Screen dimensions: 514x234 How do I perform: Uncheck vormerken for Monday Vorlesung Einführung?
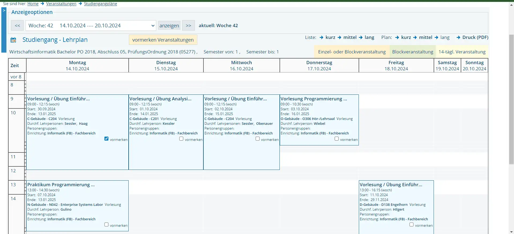coord(106,139)
